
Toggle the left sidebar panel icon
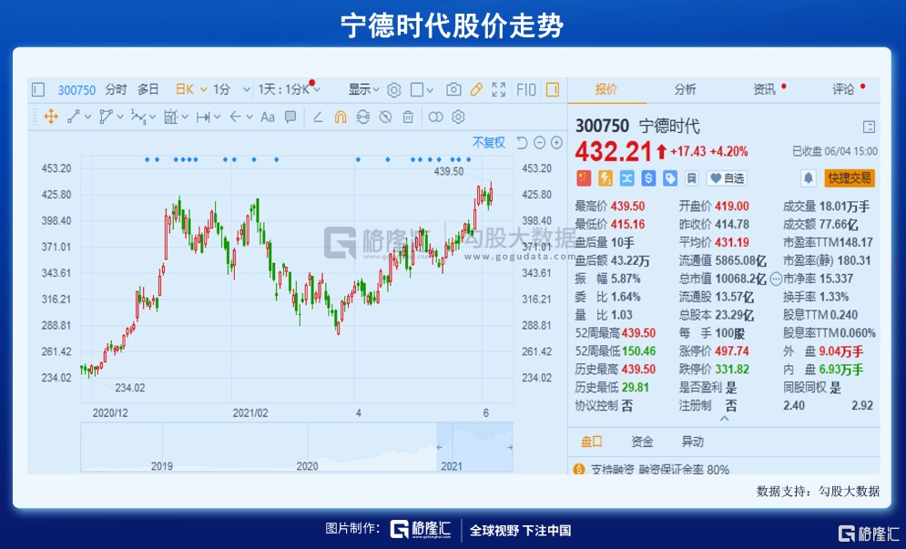click(x=38, y=89)
